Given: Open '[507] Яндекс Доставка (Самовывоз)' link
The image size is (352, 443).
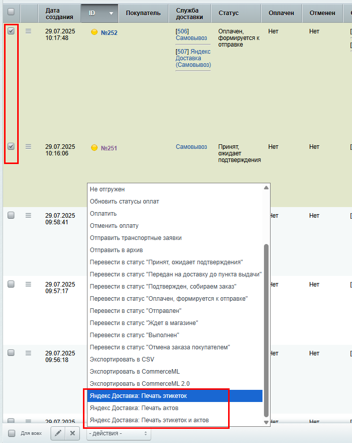Looking at the screenshot, I should [193, 58].
